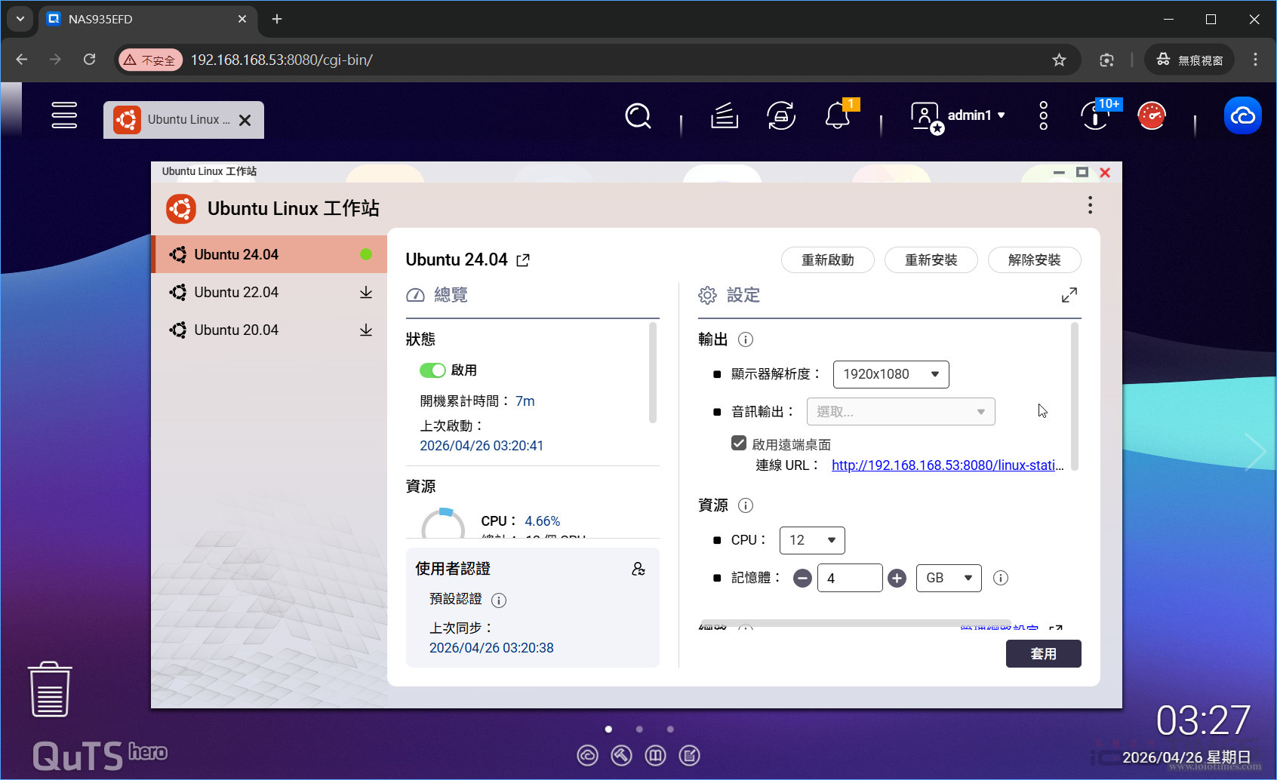Open the background tasks icon
The width and height of the screenshot is (1277, 780).
point(724,116)
